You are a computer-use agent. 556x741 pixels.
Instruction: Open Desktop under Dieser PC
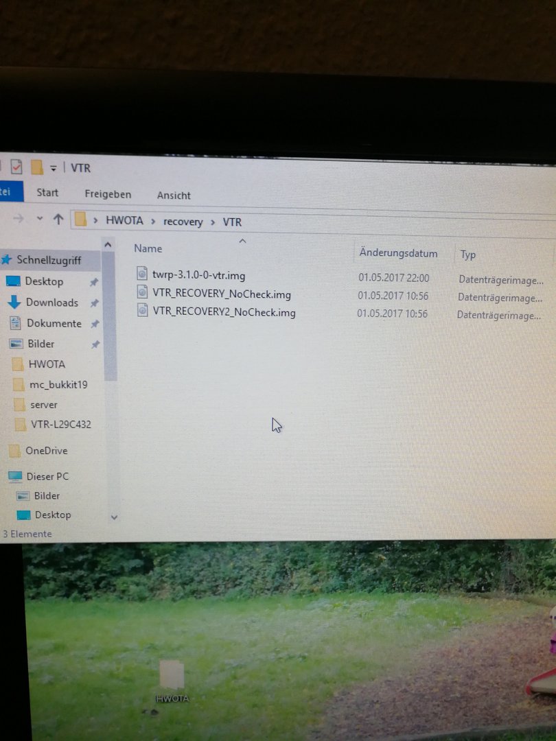53,515
